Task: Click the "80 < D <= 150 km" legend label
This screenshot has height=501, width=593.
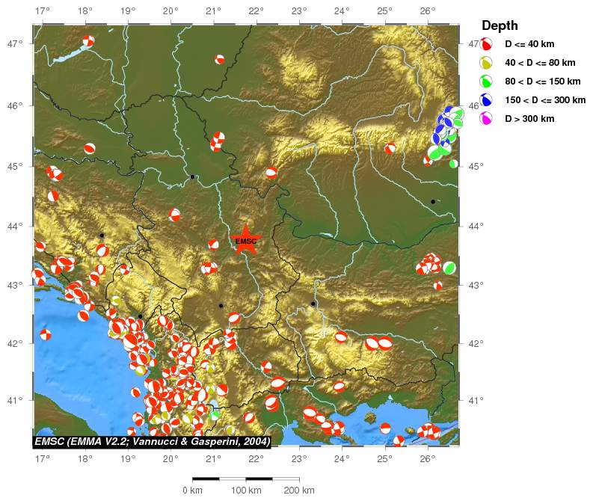Action: point(542,82)
